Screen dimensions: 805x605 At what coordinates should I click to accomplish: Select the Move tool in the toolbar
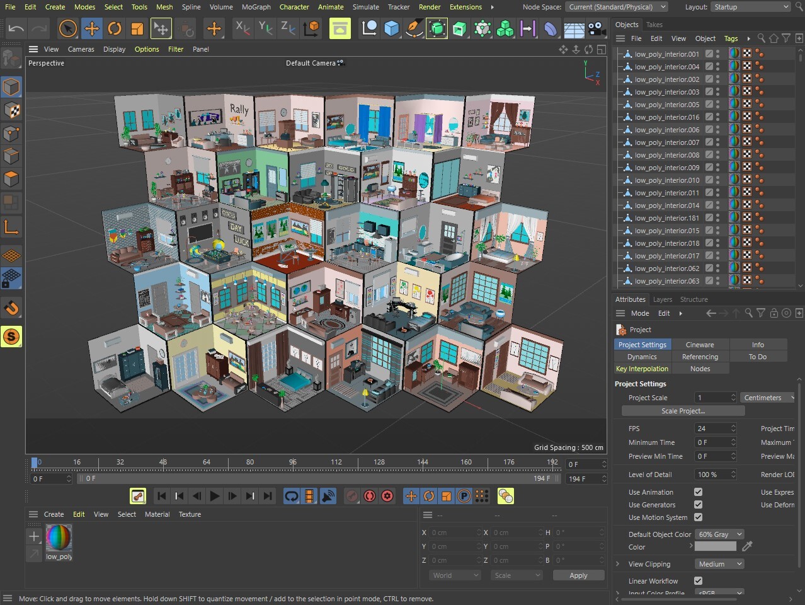coord(91,28)
